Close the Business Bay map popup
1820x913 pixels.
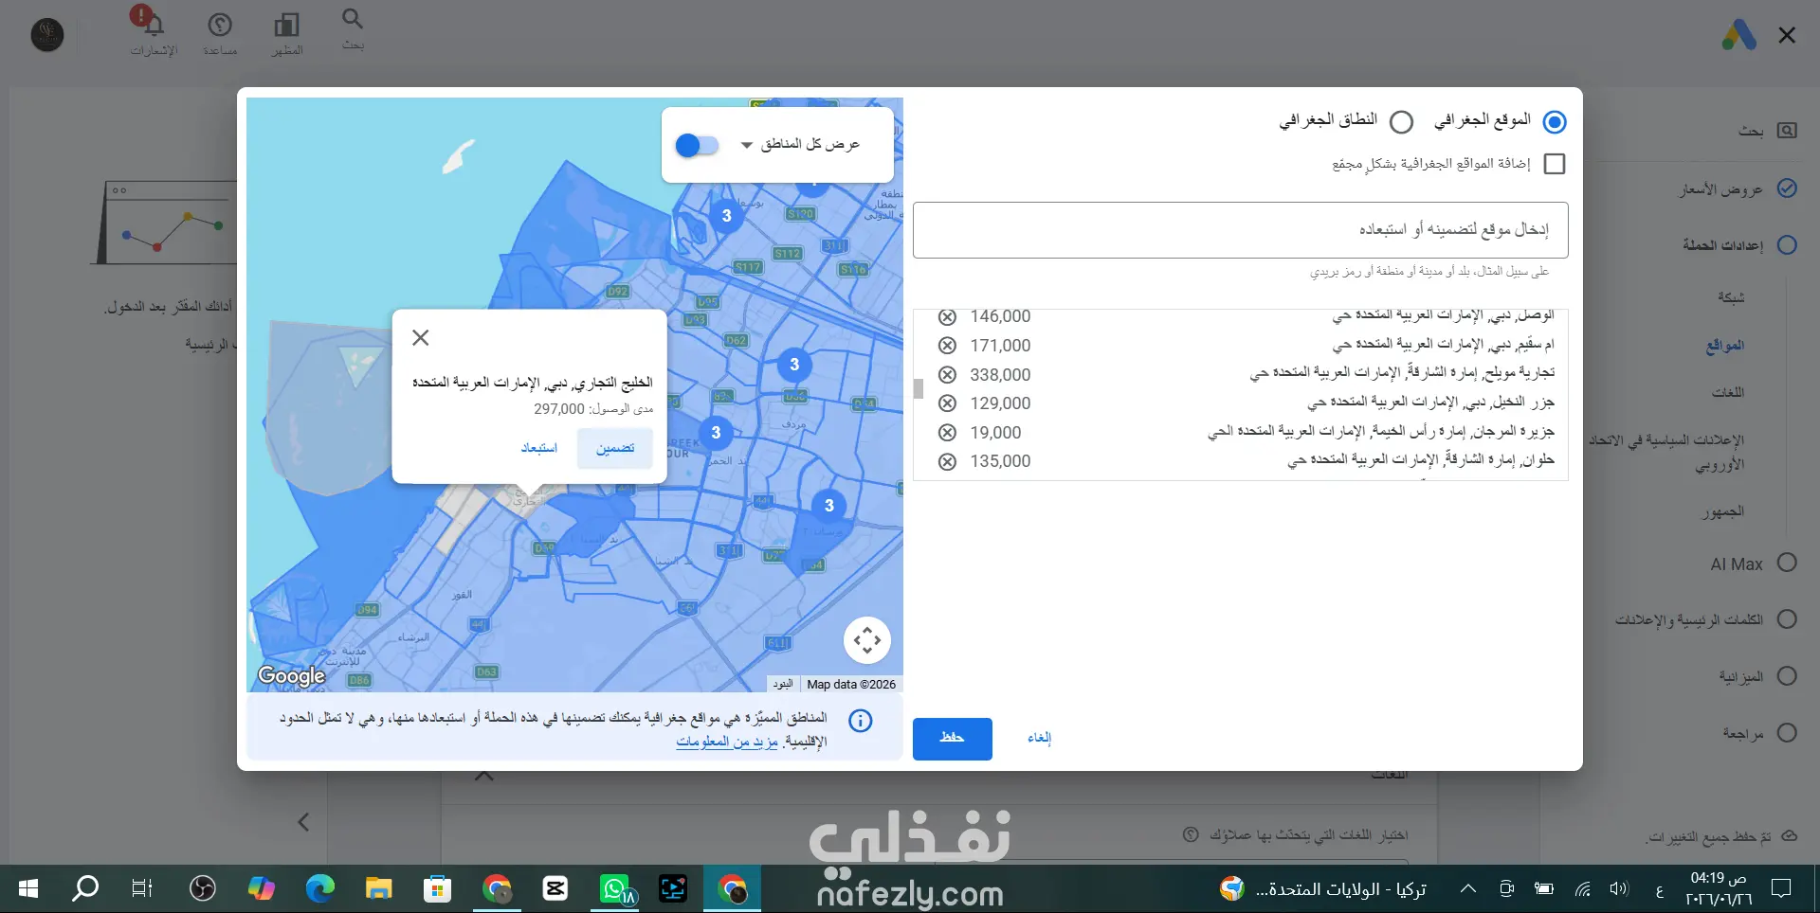(x=421, y=337)
